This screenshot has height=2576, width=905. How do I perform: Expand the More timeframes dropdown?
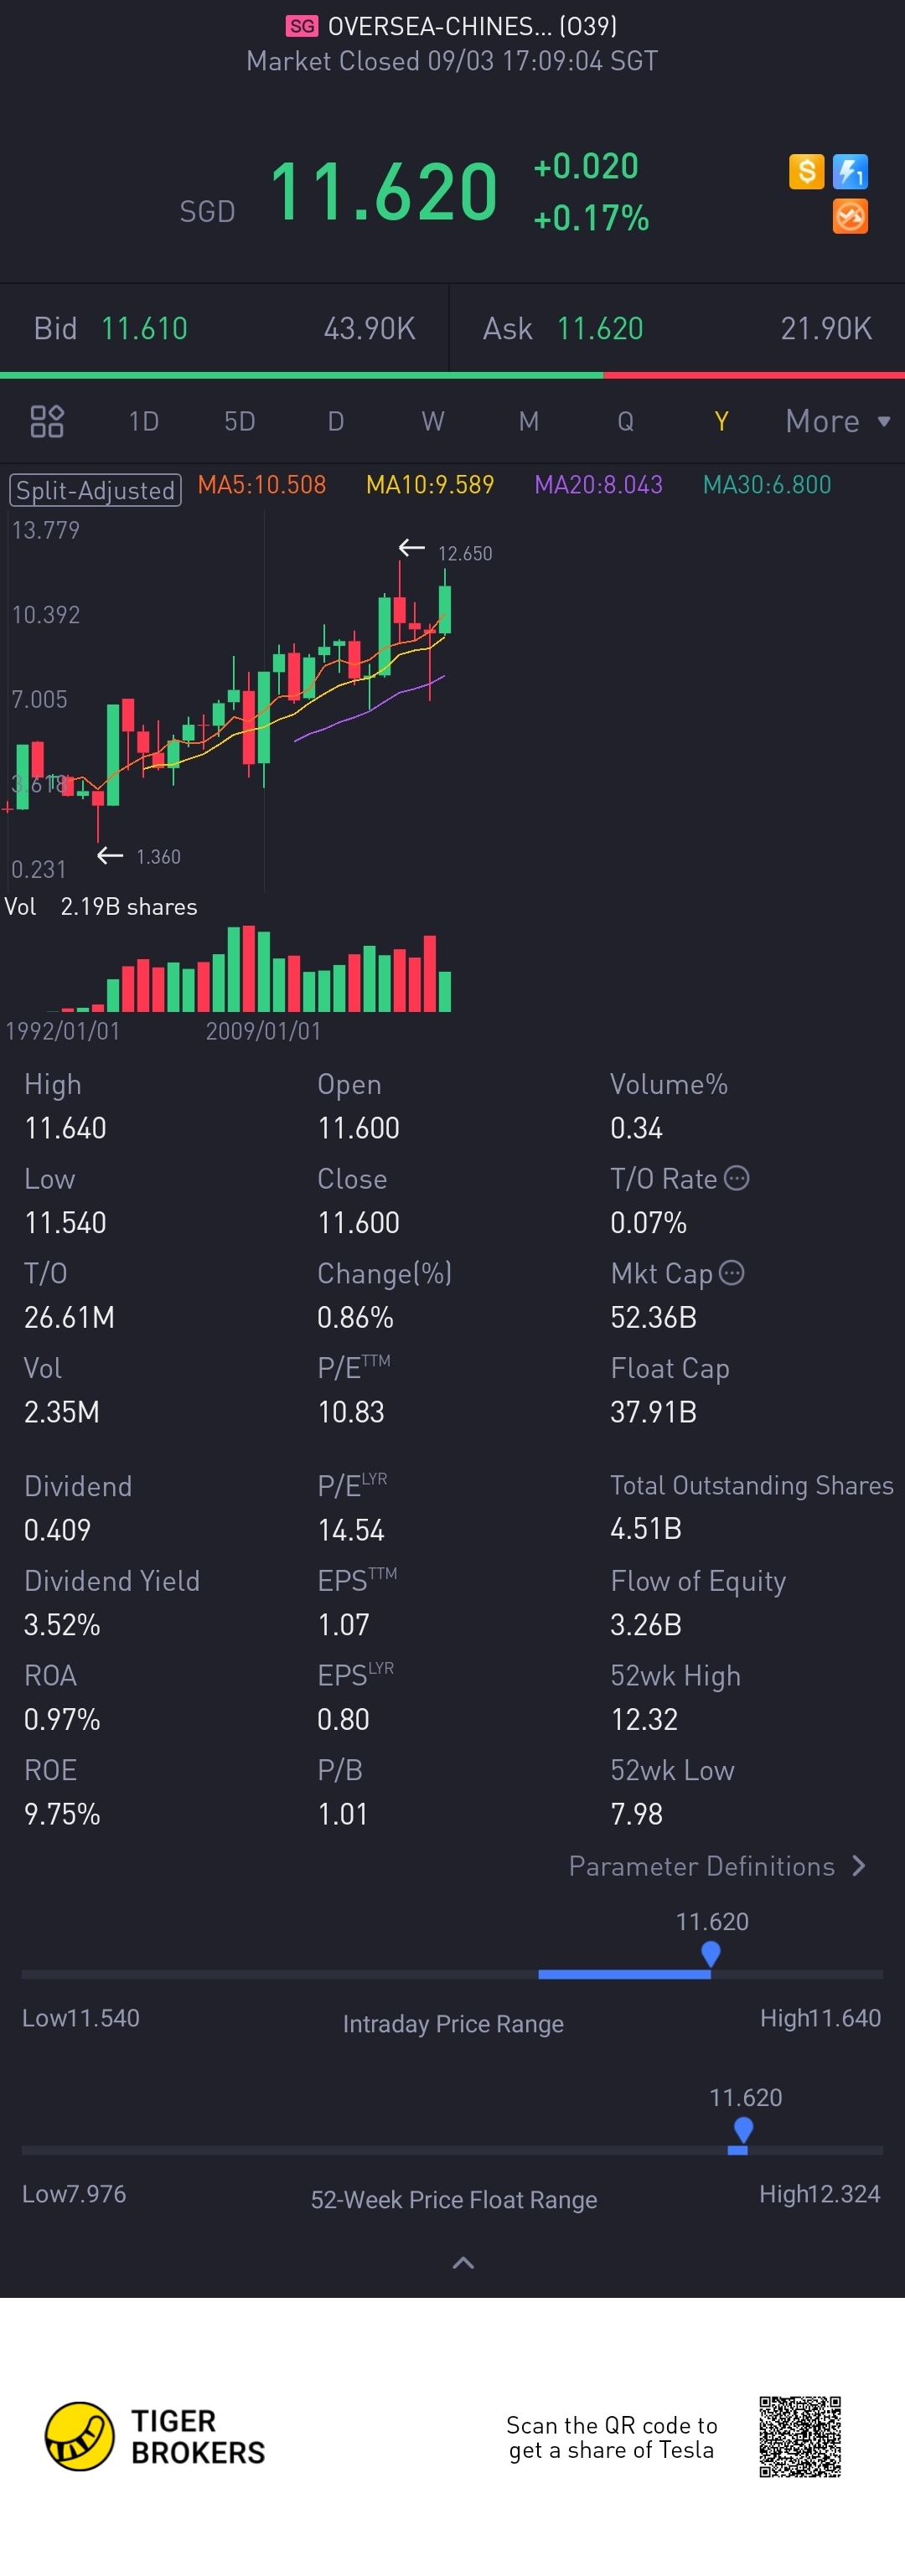tap(837, 421)
